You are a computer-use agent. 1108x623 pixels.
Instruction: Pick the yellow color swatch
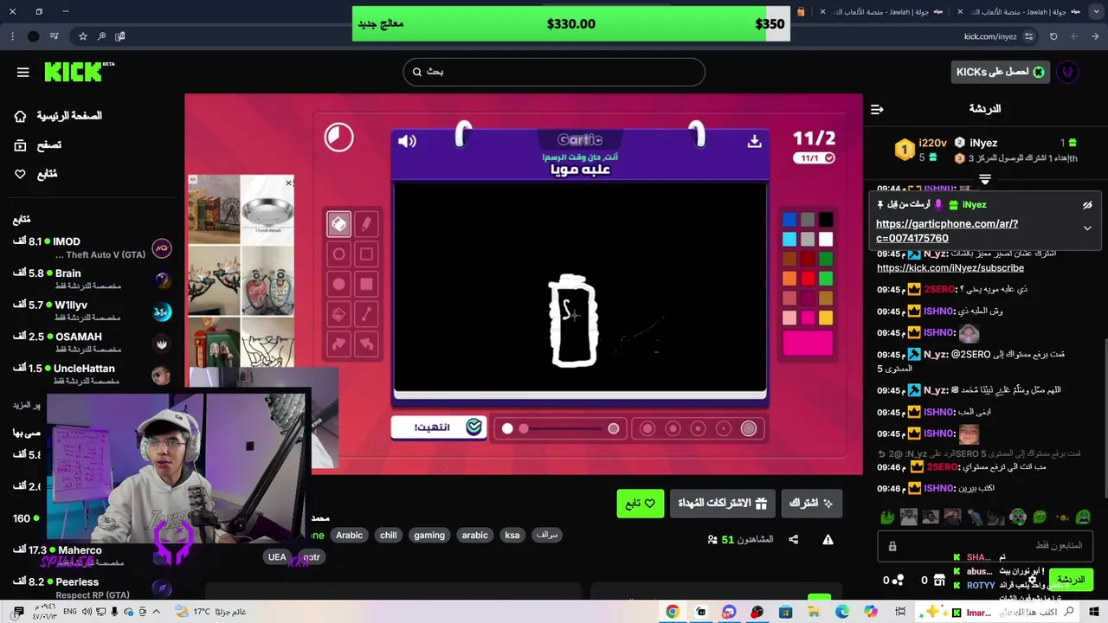point(826,318)
